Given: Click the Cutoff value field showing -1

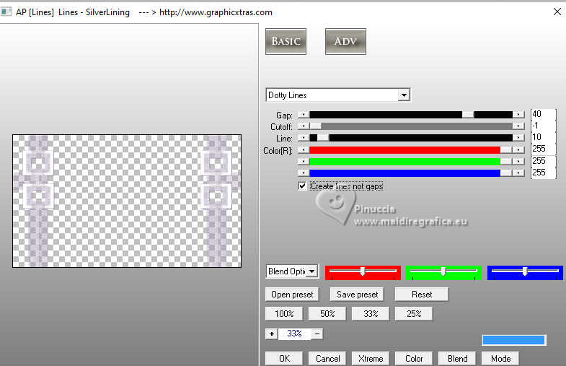Looking at the screenshot, I should coord(543,126).
